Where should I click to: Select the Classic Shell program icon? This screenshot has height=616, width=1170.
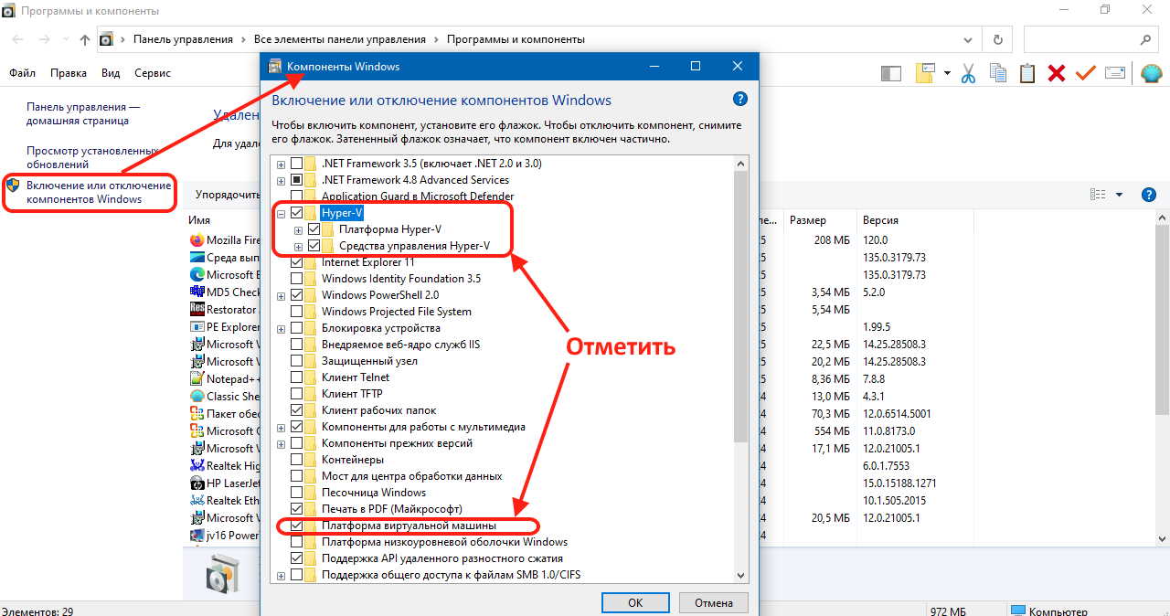[197, 397]
